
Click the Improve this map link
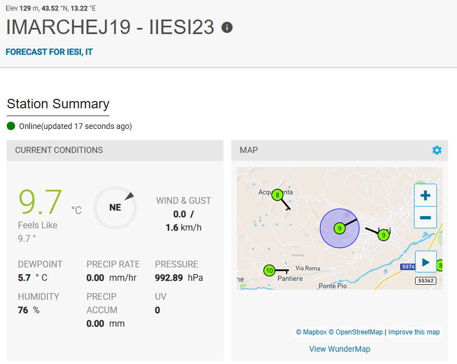coord(414,332)
